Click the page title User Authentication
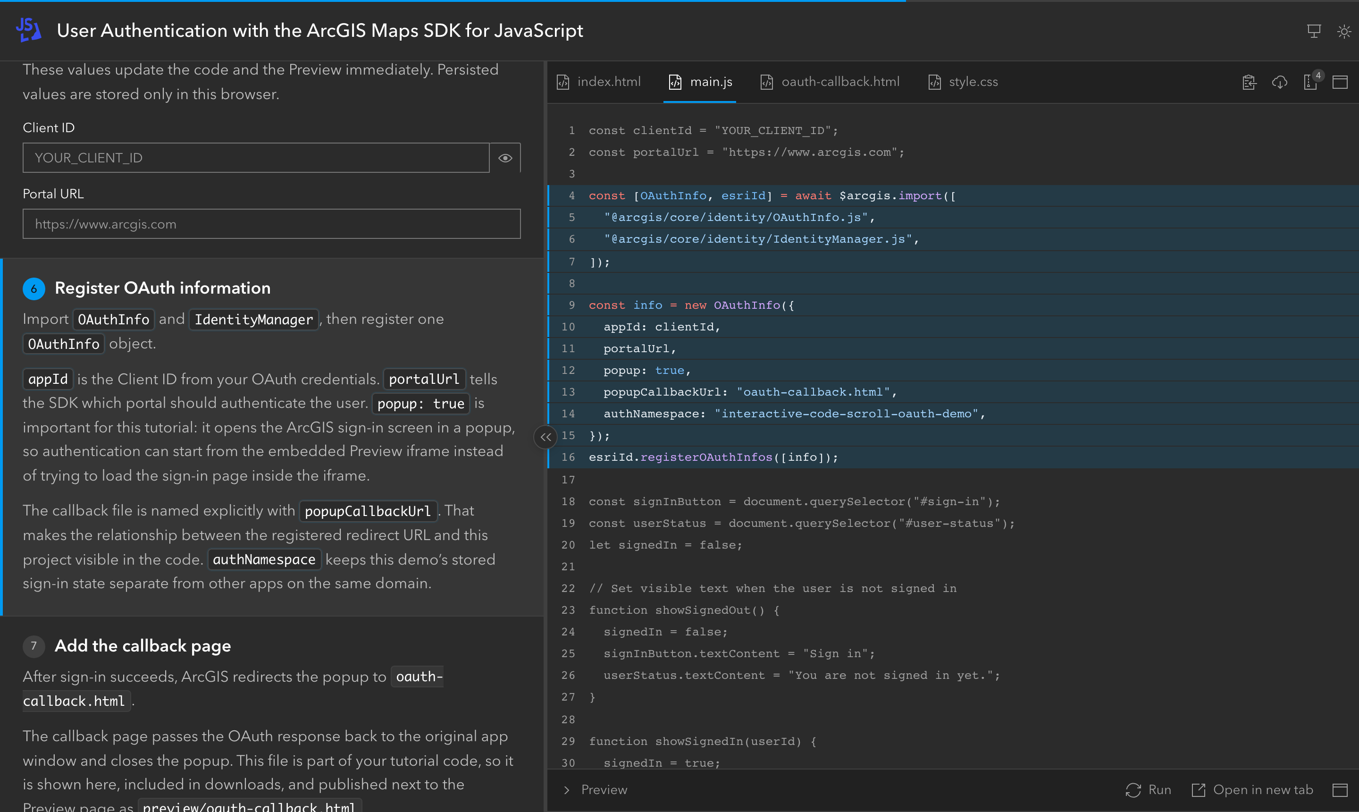Image resolution: width=1359 pixels, height=812 pixels. coord(320,31)
